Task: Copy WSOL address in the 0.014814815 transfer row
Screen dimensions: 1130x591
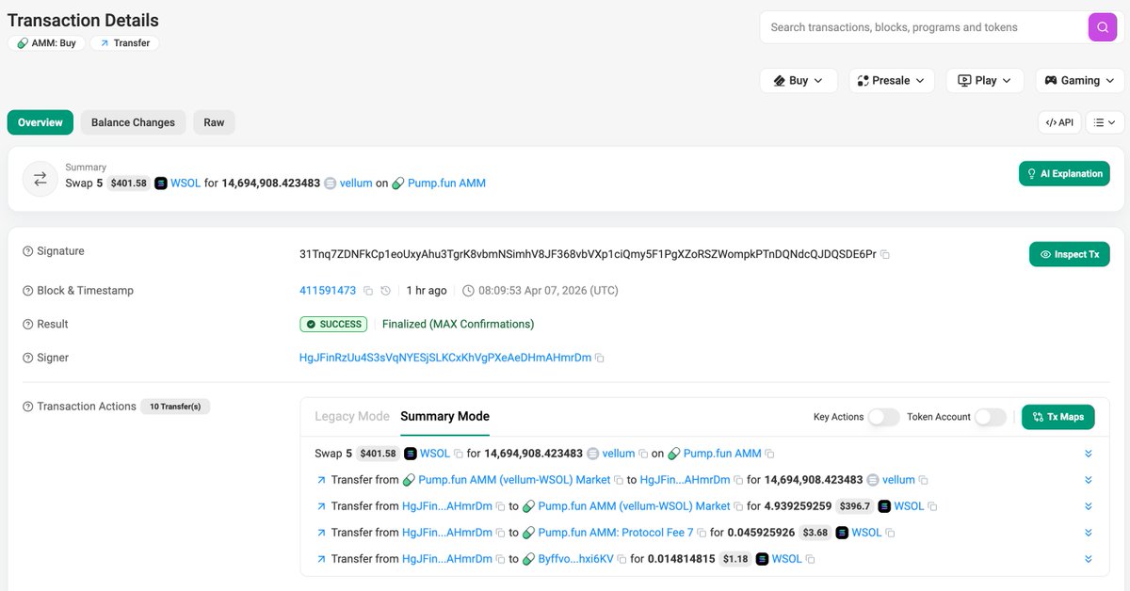Action: click(x=810, y=559)
